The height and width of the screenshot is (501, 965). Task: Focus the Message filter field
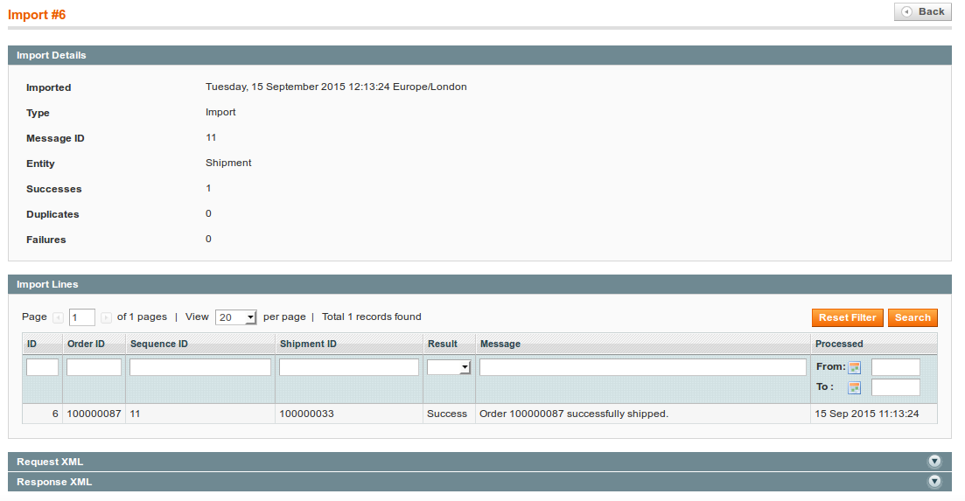click(643, 367)
